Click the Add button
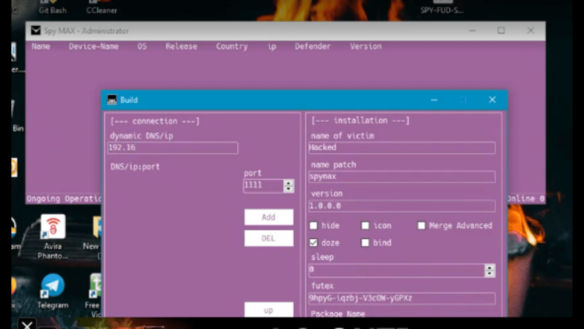Image resolution: width=584 pixels, height=329 pixels. pyautogui.click(x=269, y=217)
